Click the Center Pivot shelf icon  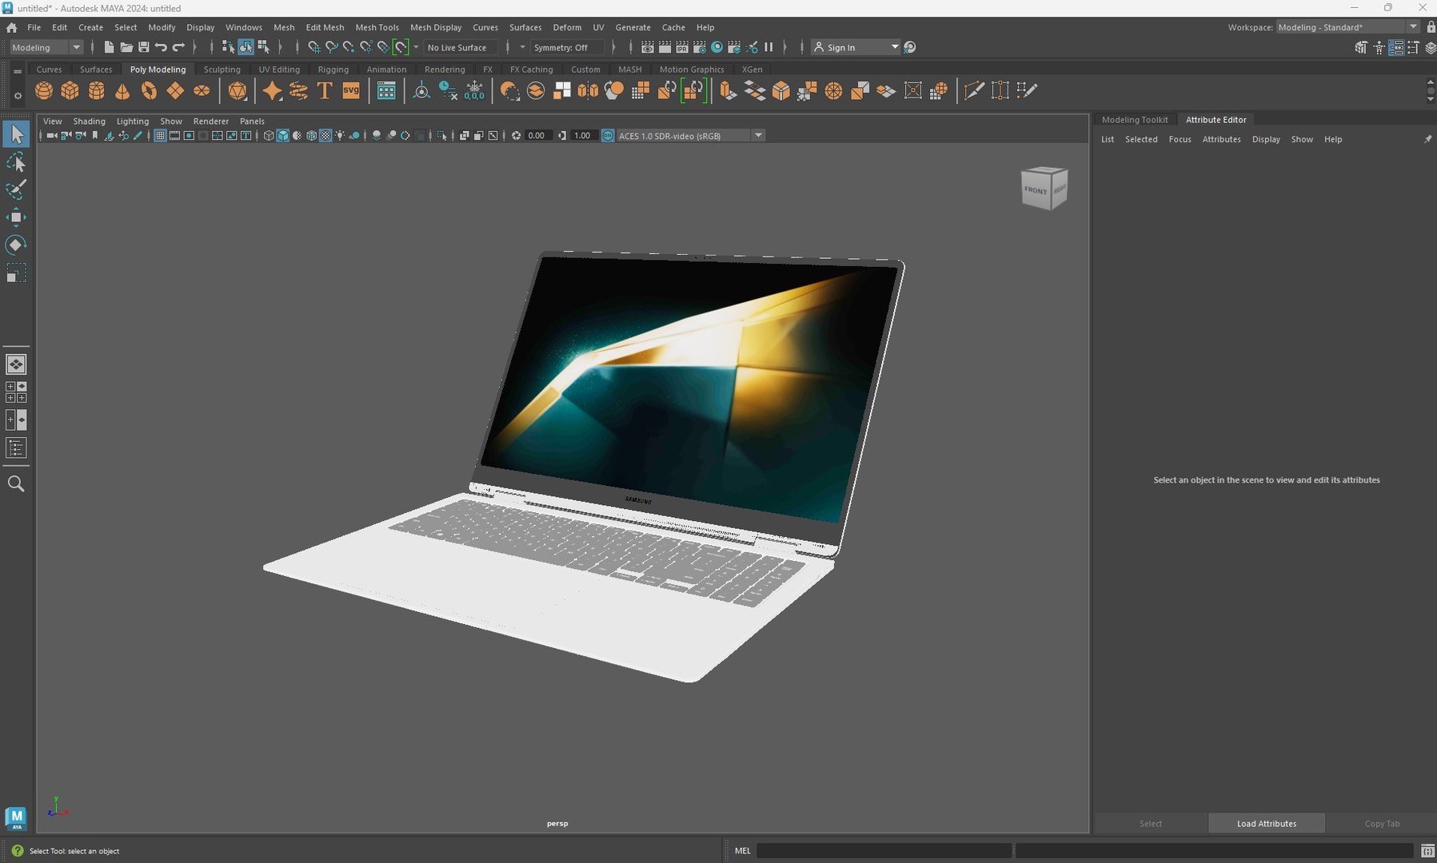coord(421,91)
